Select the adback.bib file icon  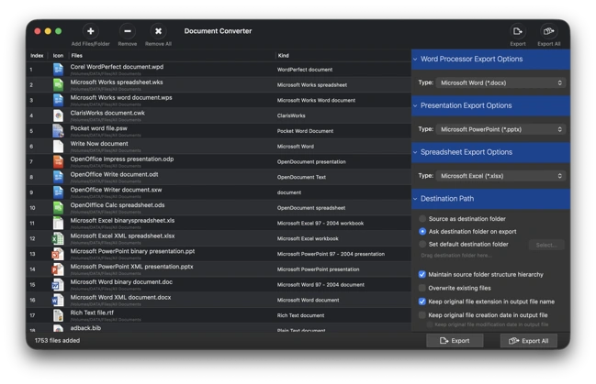pos(58,329)
